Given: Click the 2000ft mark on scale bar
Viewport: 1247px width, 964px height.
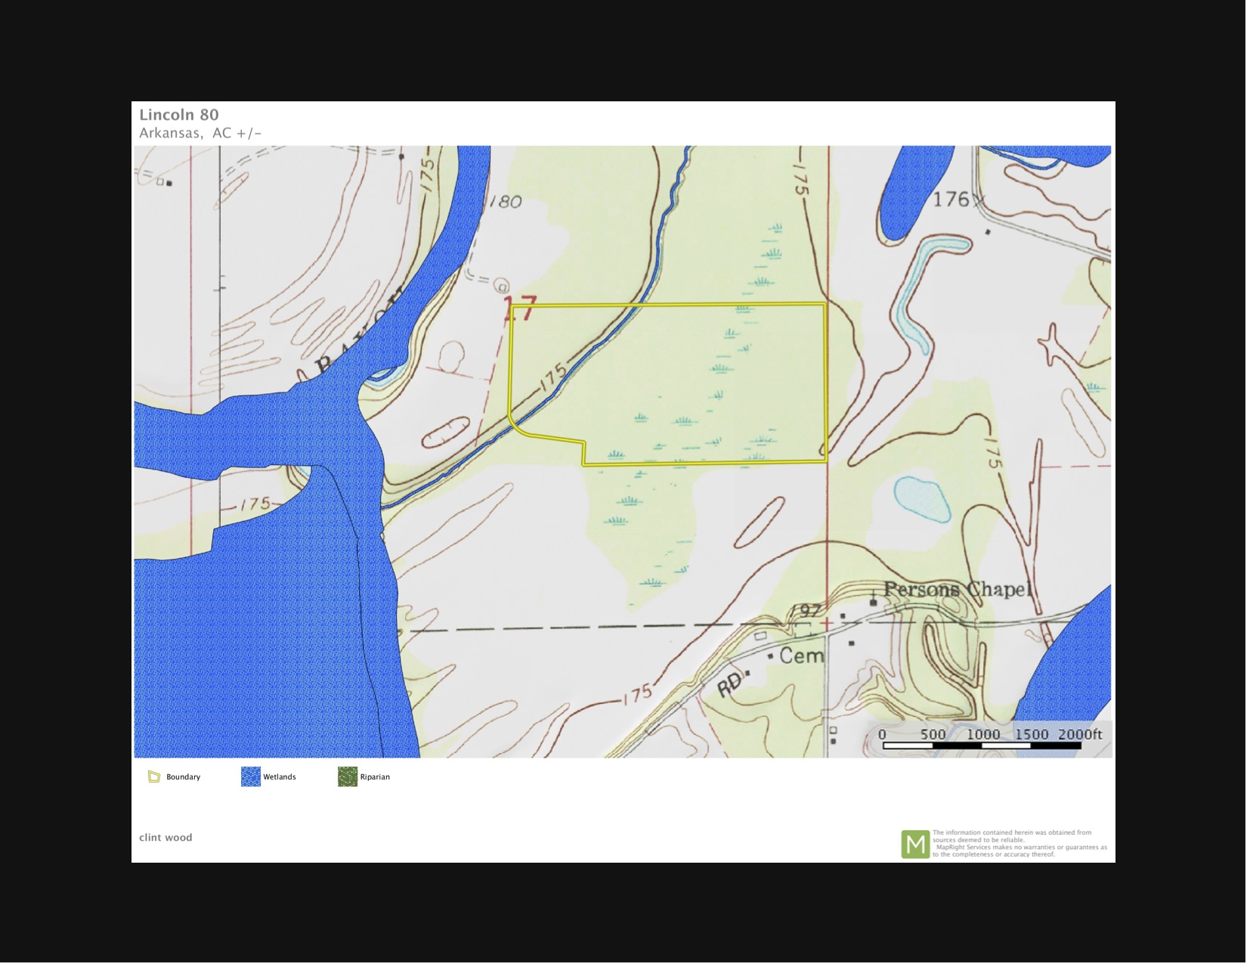Looking at the screenshot, I should [x=1079, y=734].
